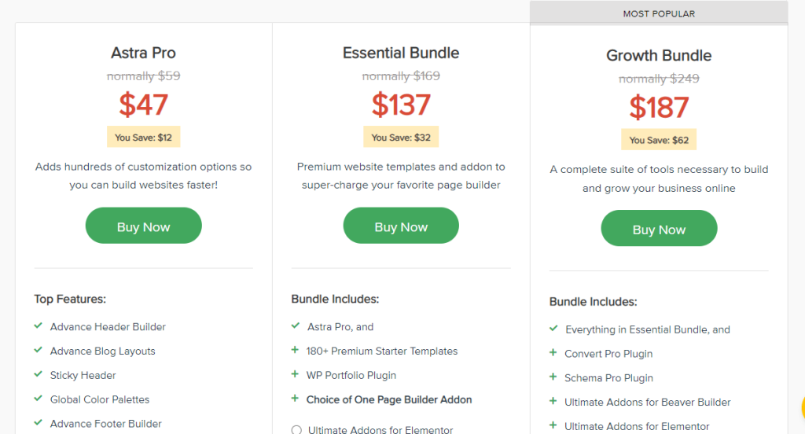Click the plus beside Ultimate Addons for Beaver Builder
This screenshot has height=434, width=805.
coord(553,402)
